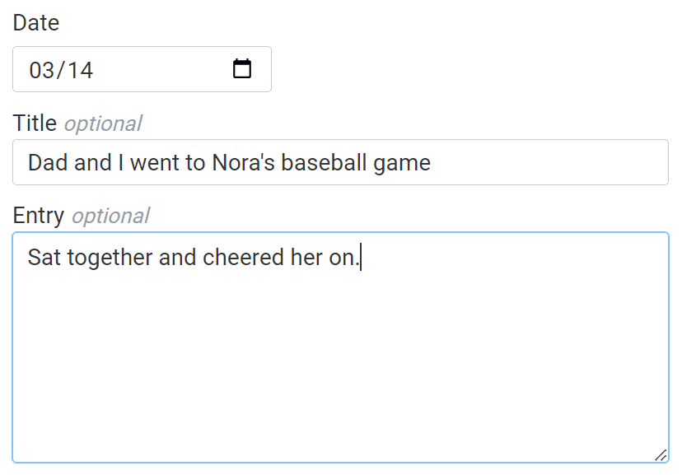Viewport: 682px width, 475px height.
Task: Click the optional hint beside Title
Action: coord(103,124)
